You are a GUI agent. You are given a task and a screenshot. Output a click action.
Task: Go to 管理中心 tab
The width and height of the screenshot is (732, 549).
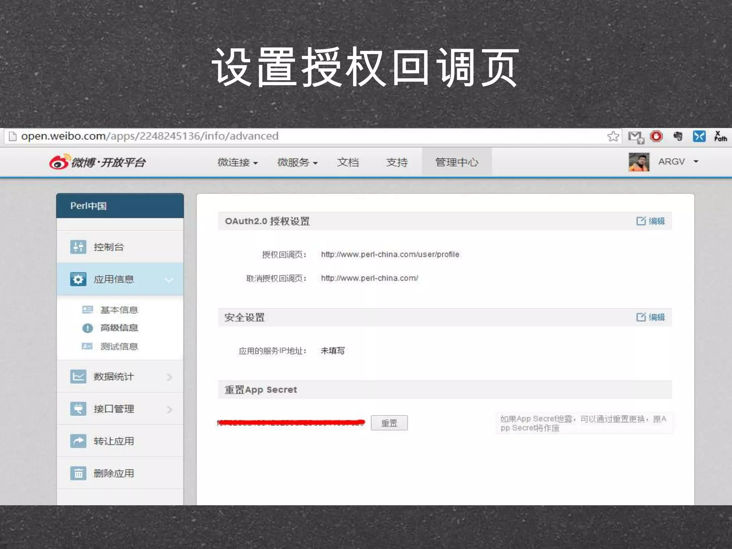[457, 162]
